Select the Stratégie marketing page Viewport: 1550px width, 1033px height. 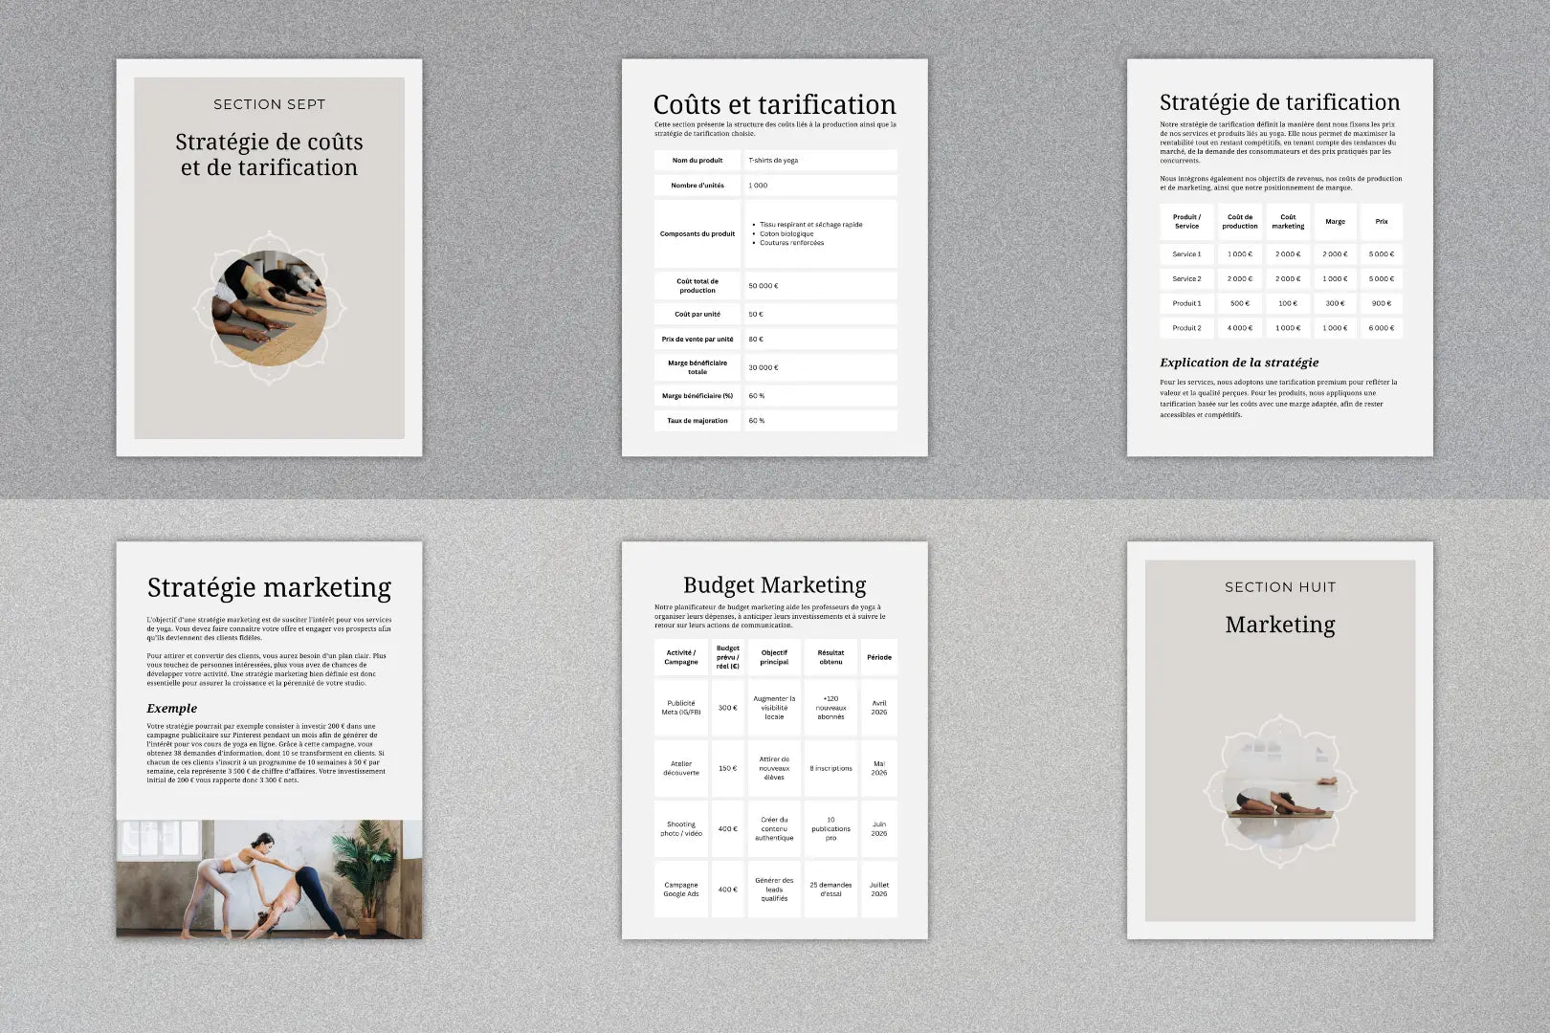tap(269, 740)
